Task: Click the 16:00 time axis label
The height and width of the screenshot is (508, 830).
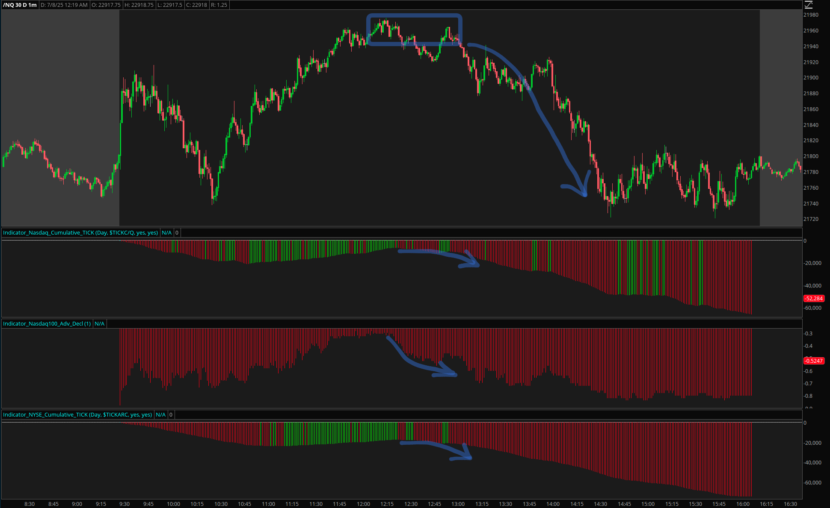Action: [x=743, y=504]
